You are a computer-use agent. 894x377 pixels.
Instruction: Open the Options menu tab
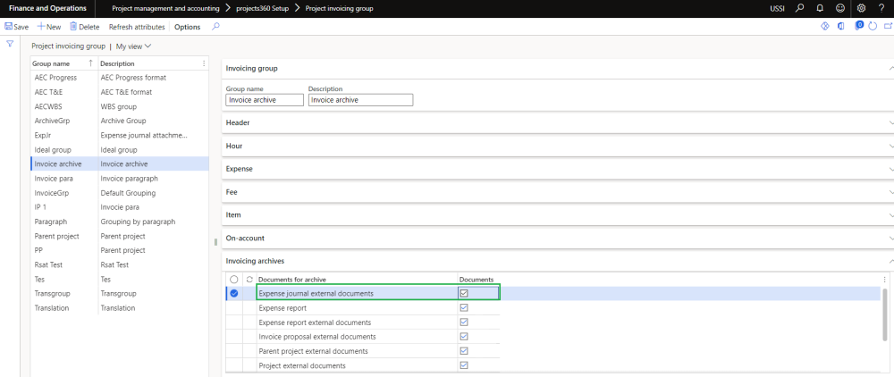188,27
